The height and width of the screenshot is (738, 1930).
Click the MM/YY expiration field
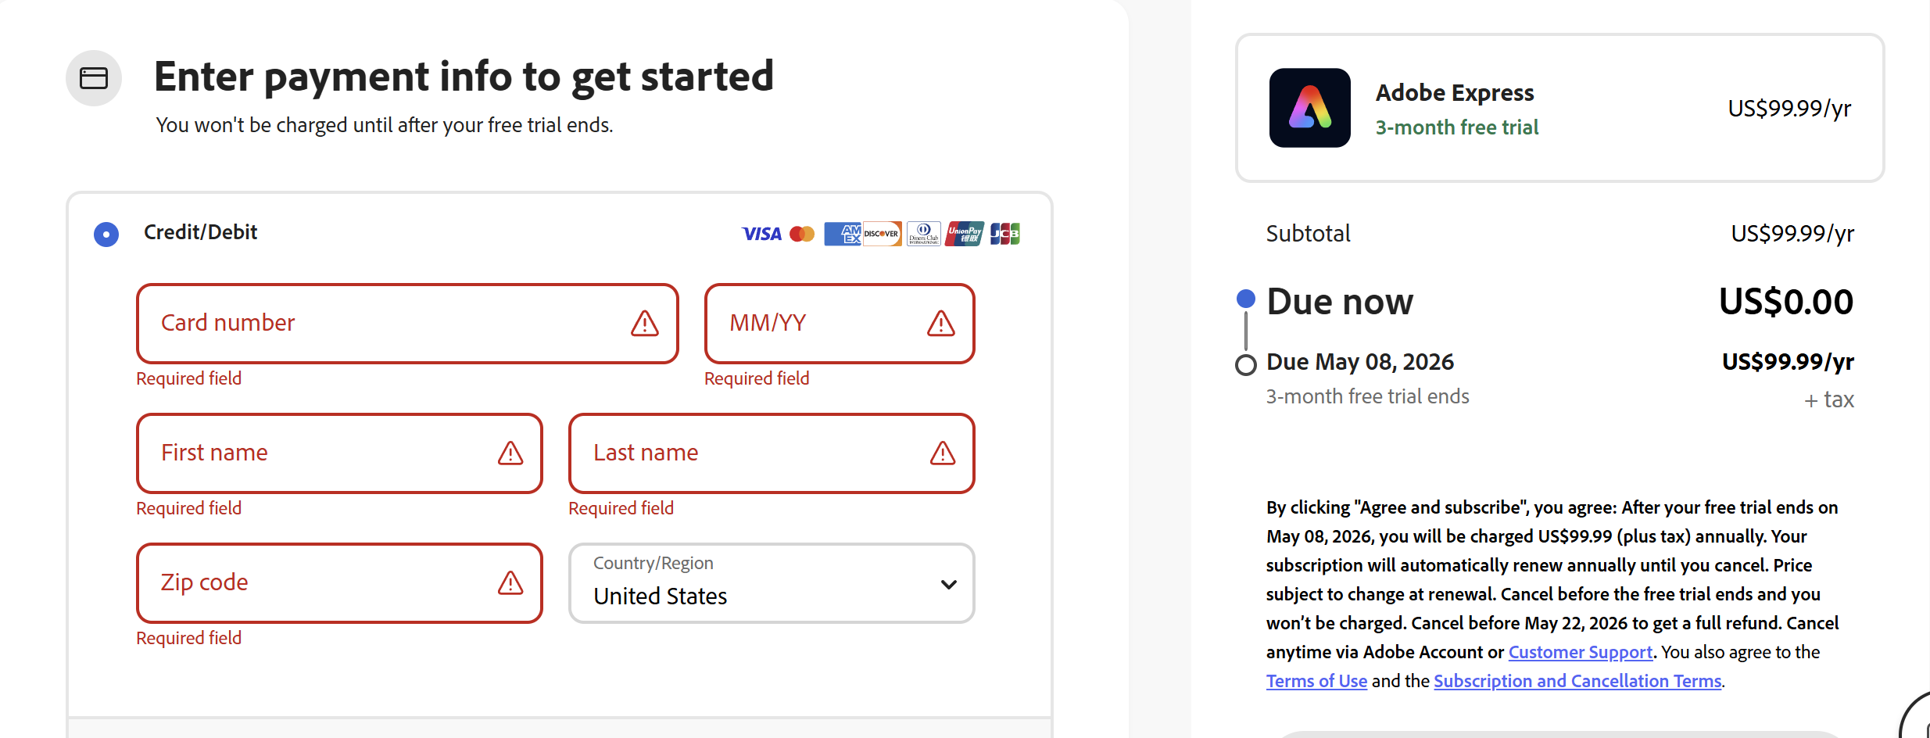(821, 323)
